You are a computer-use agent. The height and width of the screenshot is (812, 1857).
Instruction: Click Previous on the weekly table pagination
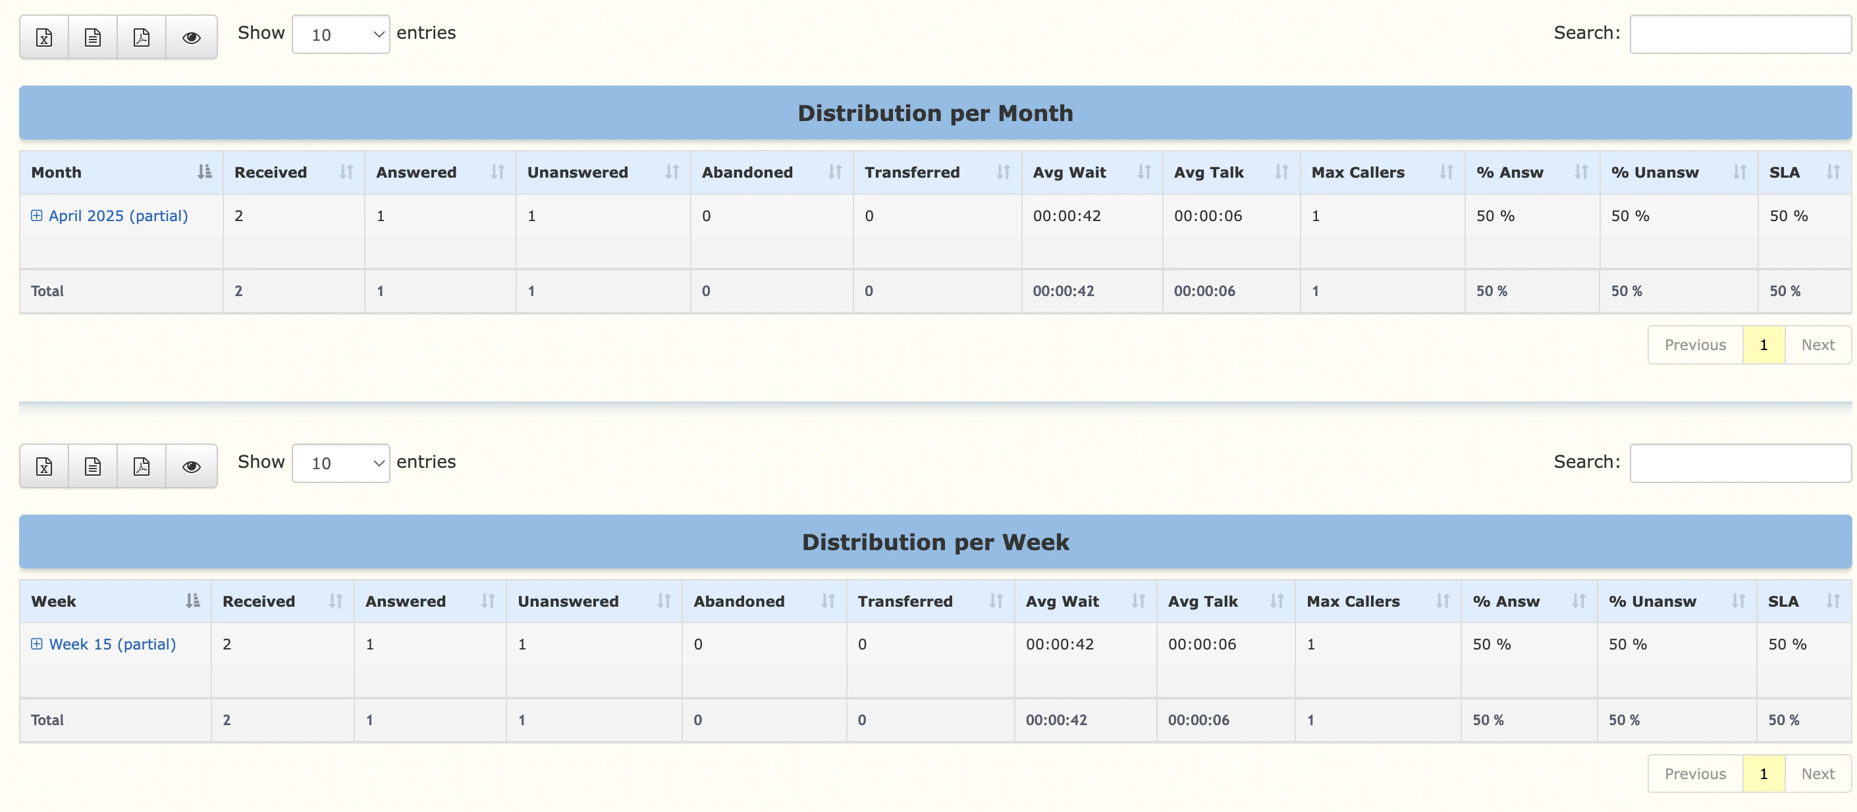tap(1695, 773)
